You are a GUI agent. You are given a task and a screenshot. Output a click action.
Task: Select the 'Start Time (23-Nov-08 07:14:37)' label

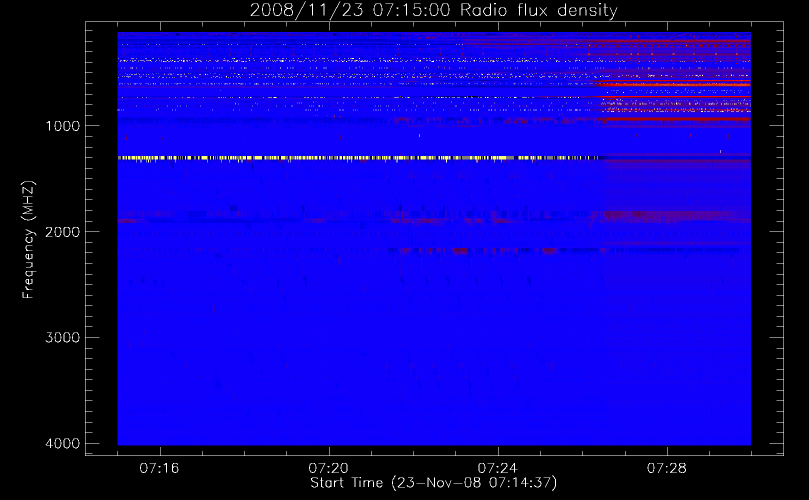433,483
